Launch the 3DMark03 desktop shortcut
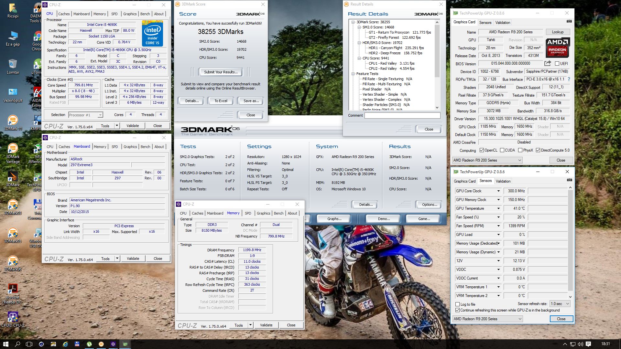 (13, 207)
